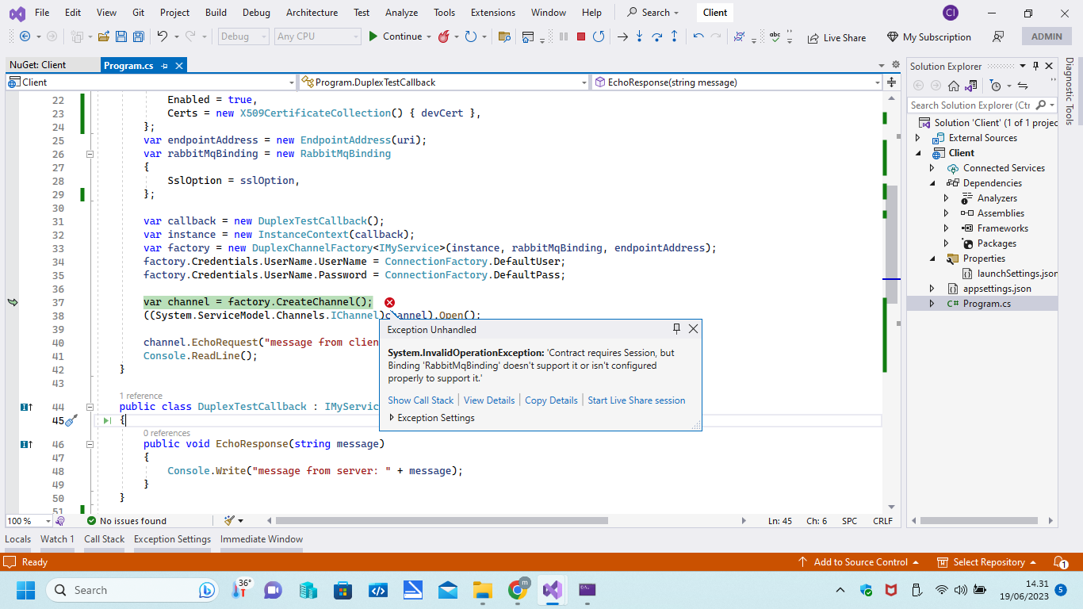
Task: Click the Step Over debugging icon
Action: (656, 36)
